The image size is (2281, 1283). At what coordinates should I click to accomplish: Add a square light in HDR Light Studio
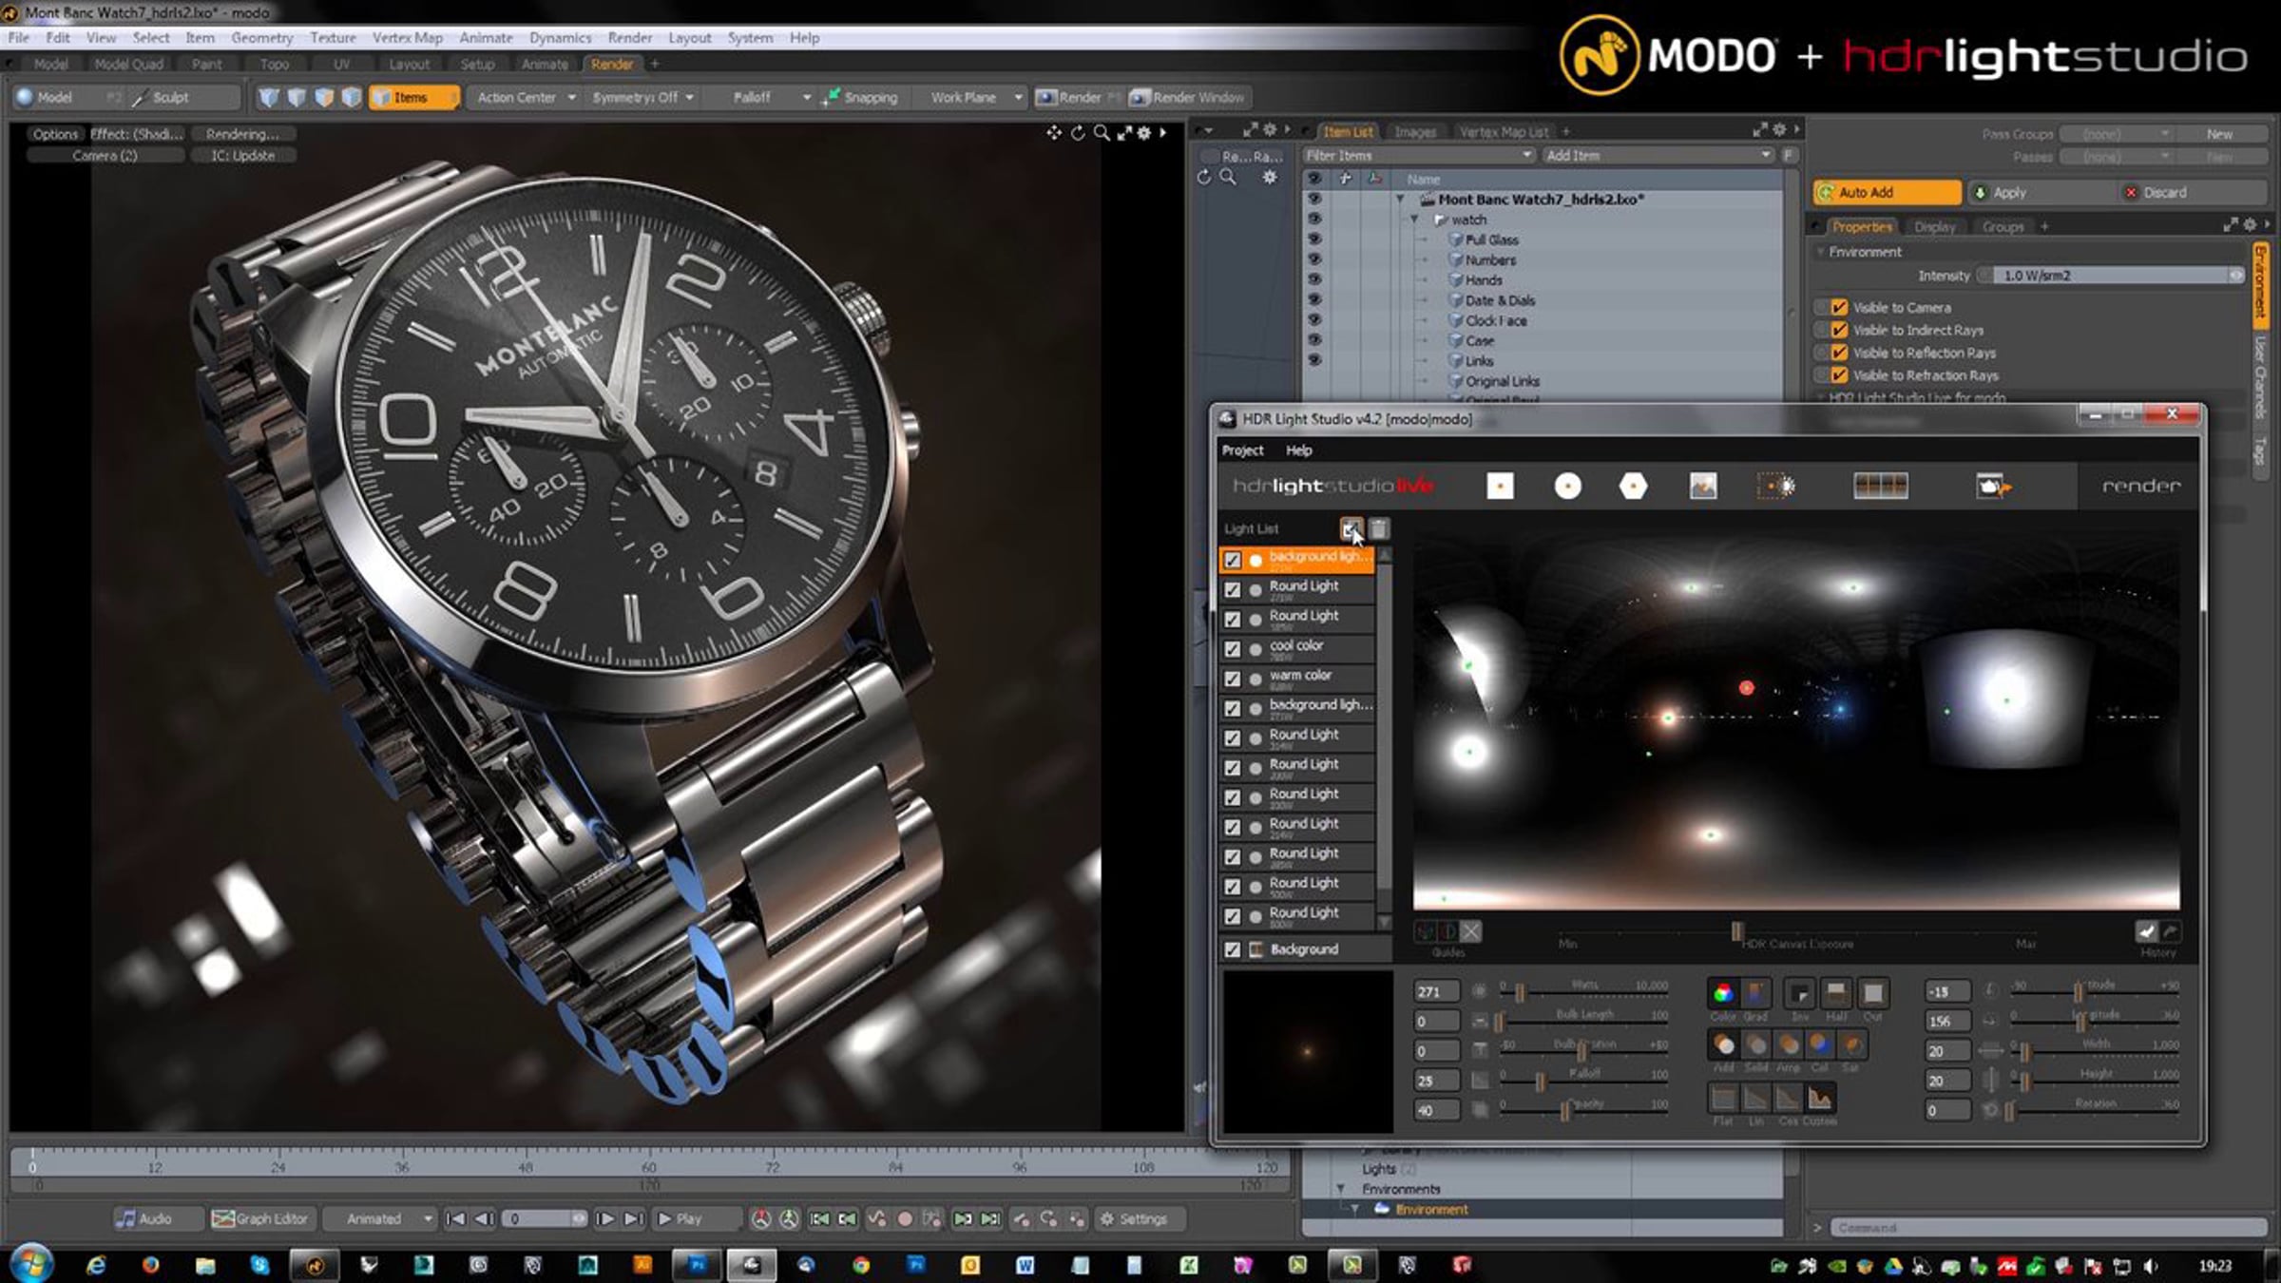(x=1500, y=487)
